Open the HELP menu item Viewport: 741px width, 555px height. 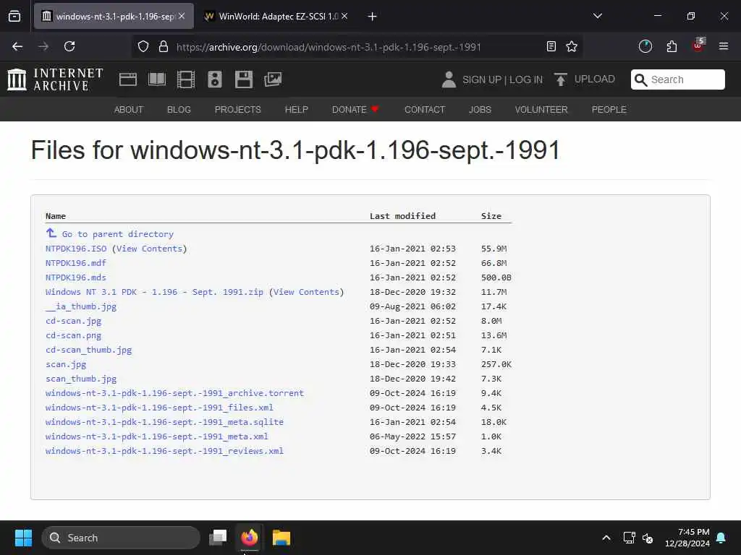296,110
